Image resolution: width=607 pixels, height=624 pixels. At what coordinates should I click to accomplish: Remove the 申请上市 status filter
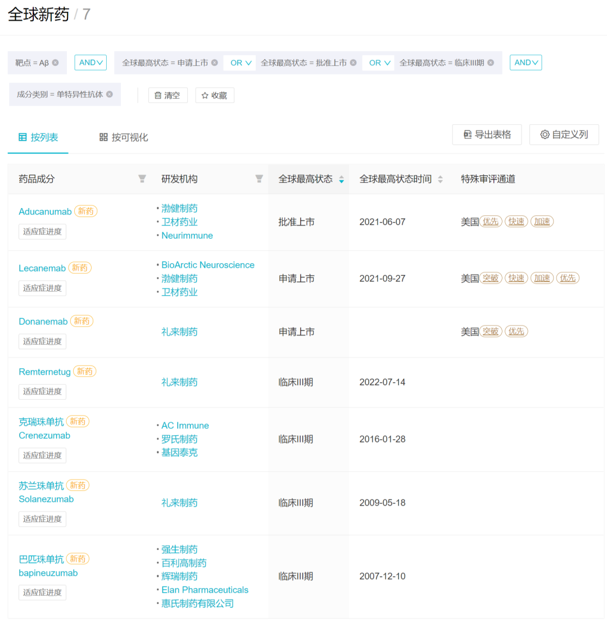tap(215, 62)
